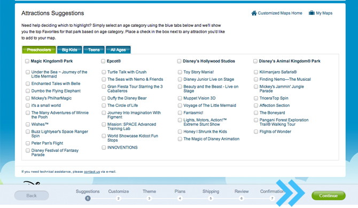Check the Dumbo the Flying Elephant box
The height and width of the screenshot is (208, 358).
tap(28, 91)
